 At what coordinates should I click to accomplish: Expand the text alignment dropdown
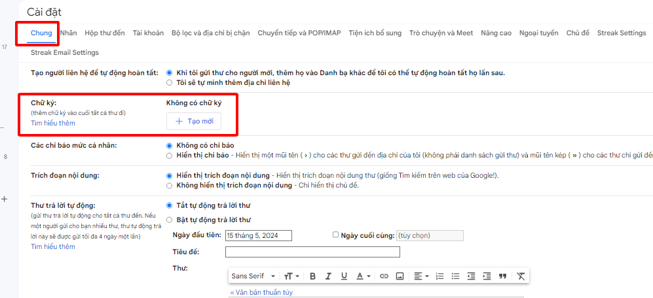[x=420, y=276]
